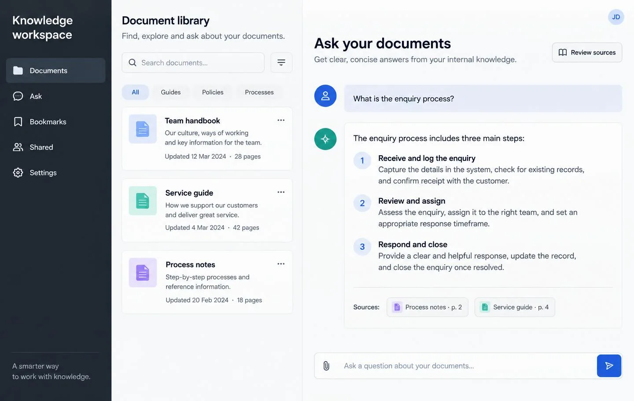
Task: Open the Team handbook title
Action: click(x=192, y=121)
